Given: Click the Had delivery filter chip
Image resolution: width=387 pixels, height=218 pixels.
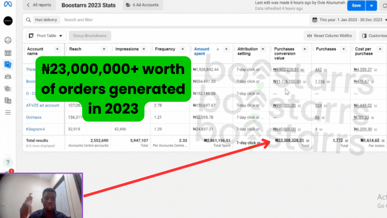Looking at the screenshot, I should pyautogui.click(x=46, y=20).
